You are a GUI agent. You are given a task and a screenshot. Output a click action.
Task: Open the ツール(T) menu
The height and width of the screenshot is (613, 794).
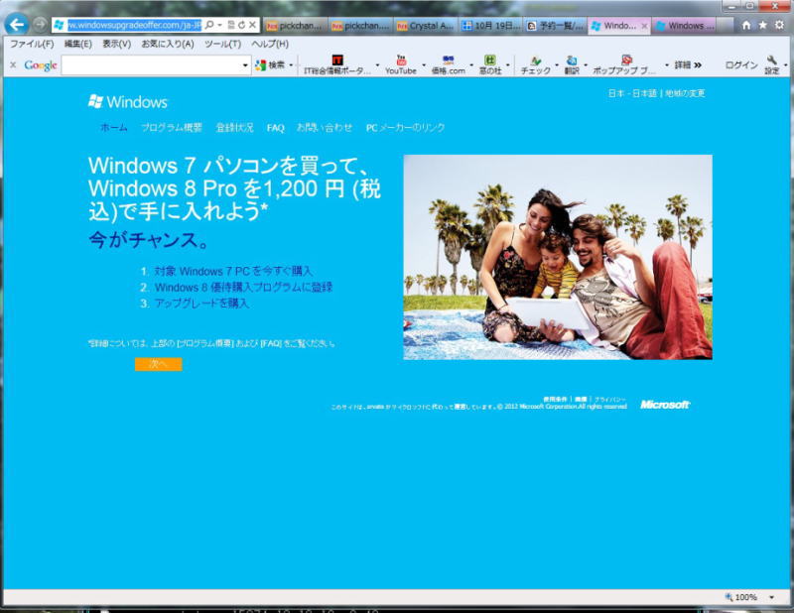coord(222,44)
